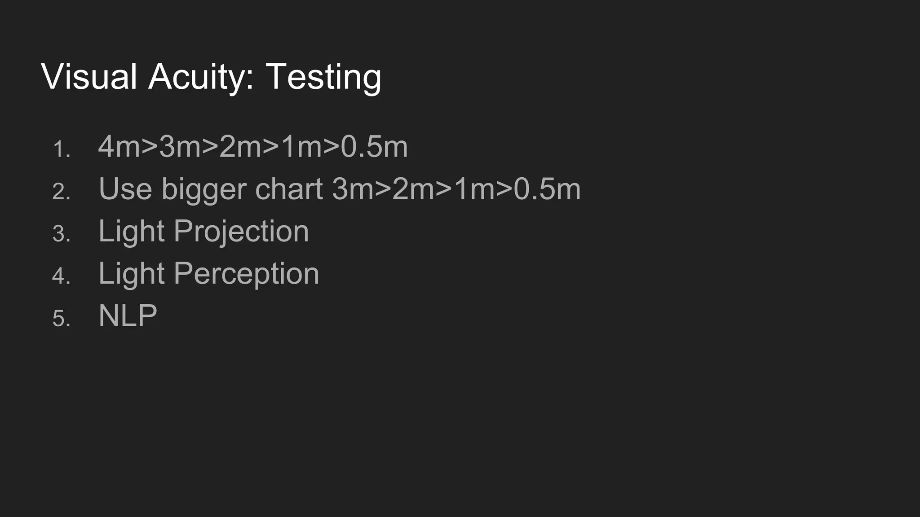This screenshot has height=517, width=920.
Task: Click the word 'Perception' in item four
Action: [x=246, y=274]
